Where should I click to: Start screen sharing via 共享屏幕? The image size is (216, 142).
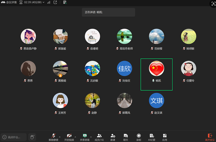point(84,137)
